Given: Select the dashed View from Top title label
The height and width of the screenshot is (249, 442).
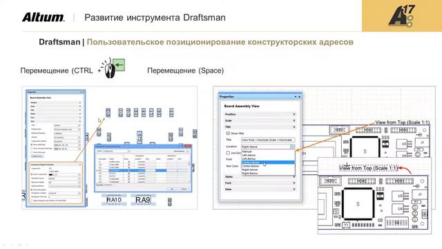Looking at the screenshot, I should click(368, 168).
